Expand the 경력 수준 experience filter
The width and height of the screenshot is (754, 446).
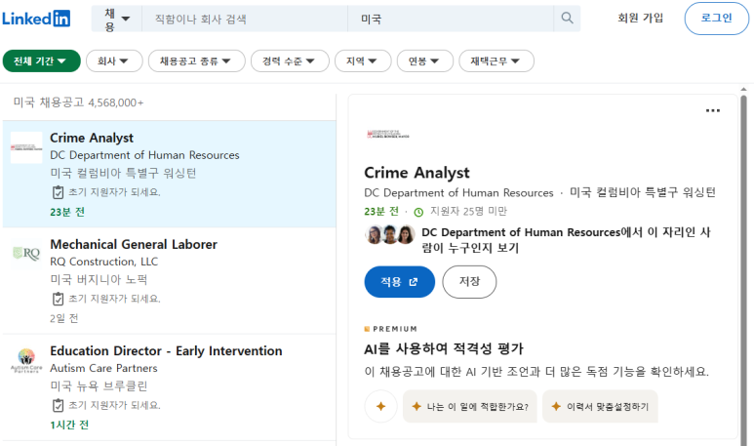[290, 61]
